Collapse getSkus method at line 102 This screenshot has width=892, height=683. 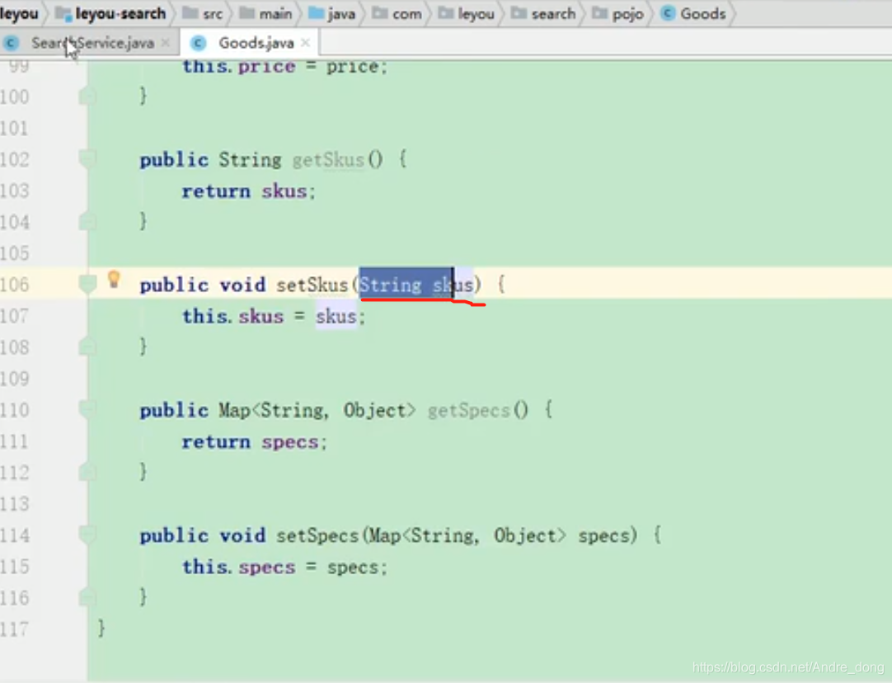click(87, 159)
